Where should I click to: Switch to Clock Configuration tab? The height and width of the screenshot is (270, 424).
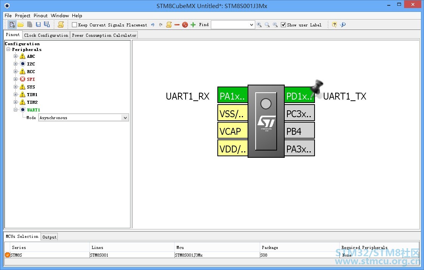[x=46, y=35]
